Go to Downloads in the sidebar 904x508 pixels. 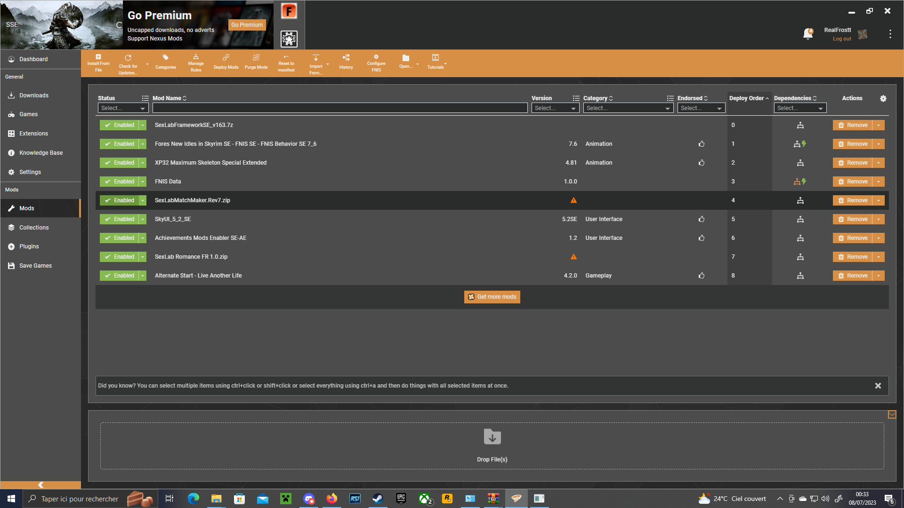(x=40, y=95)
